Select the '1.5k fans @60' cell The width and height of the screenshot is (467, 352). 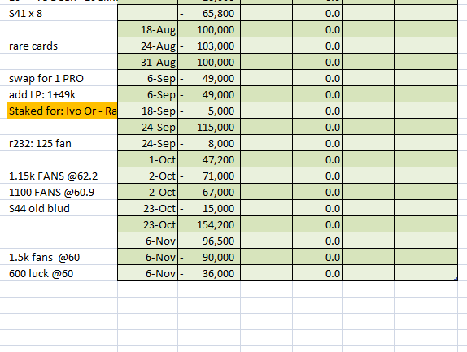coord(62,257)
